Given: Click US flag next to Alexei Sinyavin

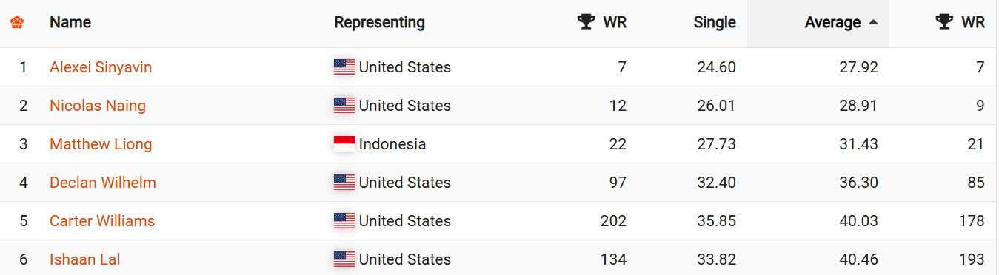Looking at the screenshot, I should click(344, 67).
